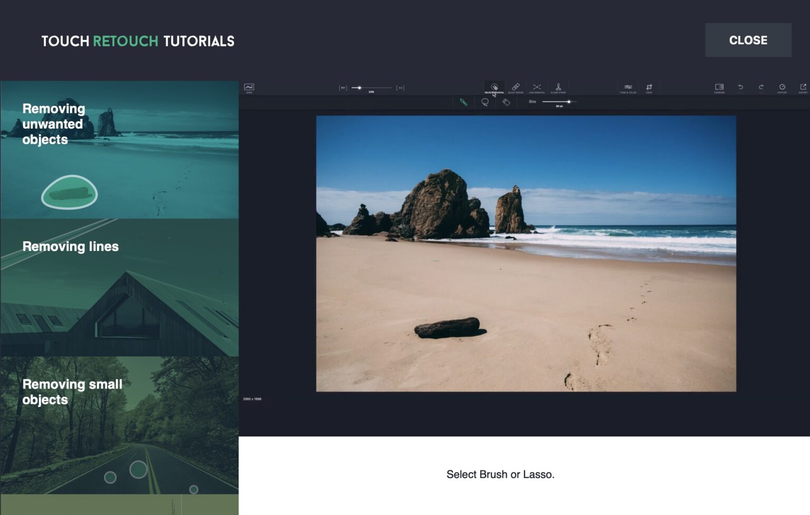Click the Open image icon

[x=249, y=88]
